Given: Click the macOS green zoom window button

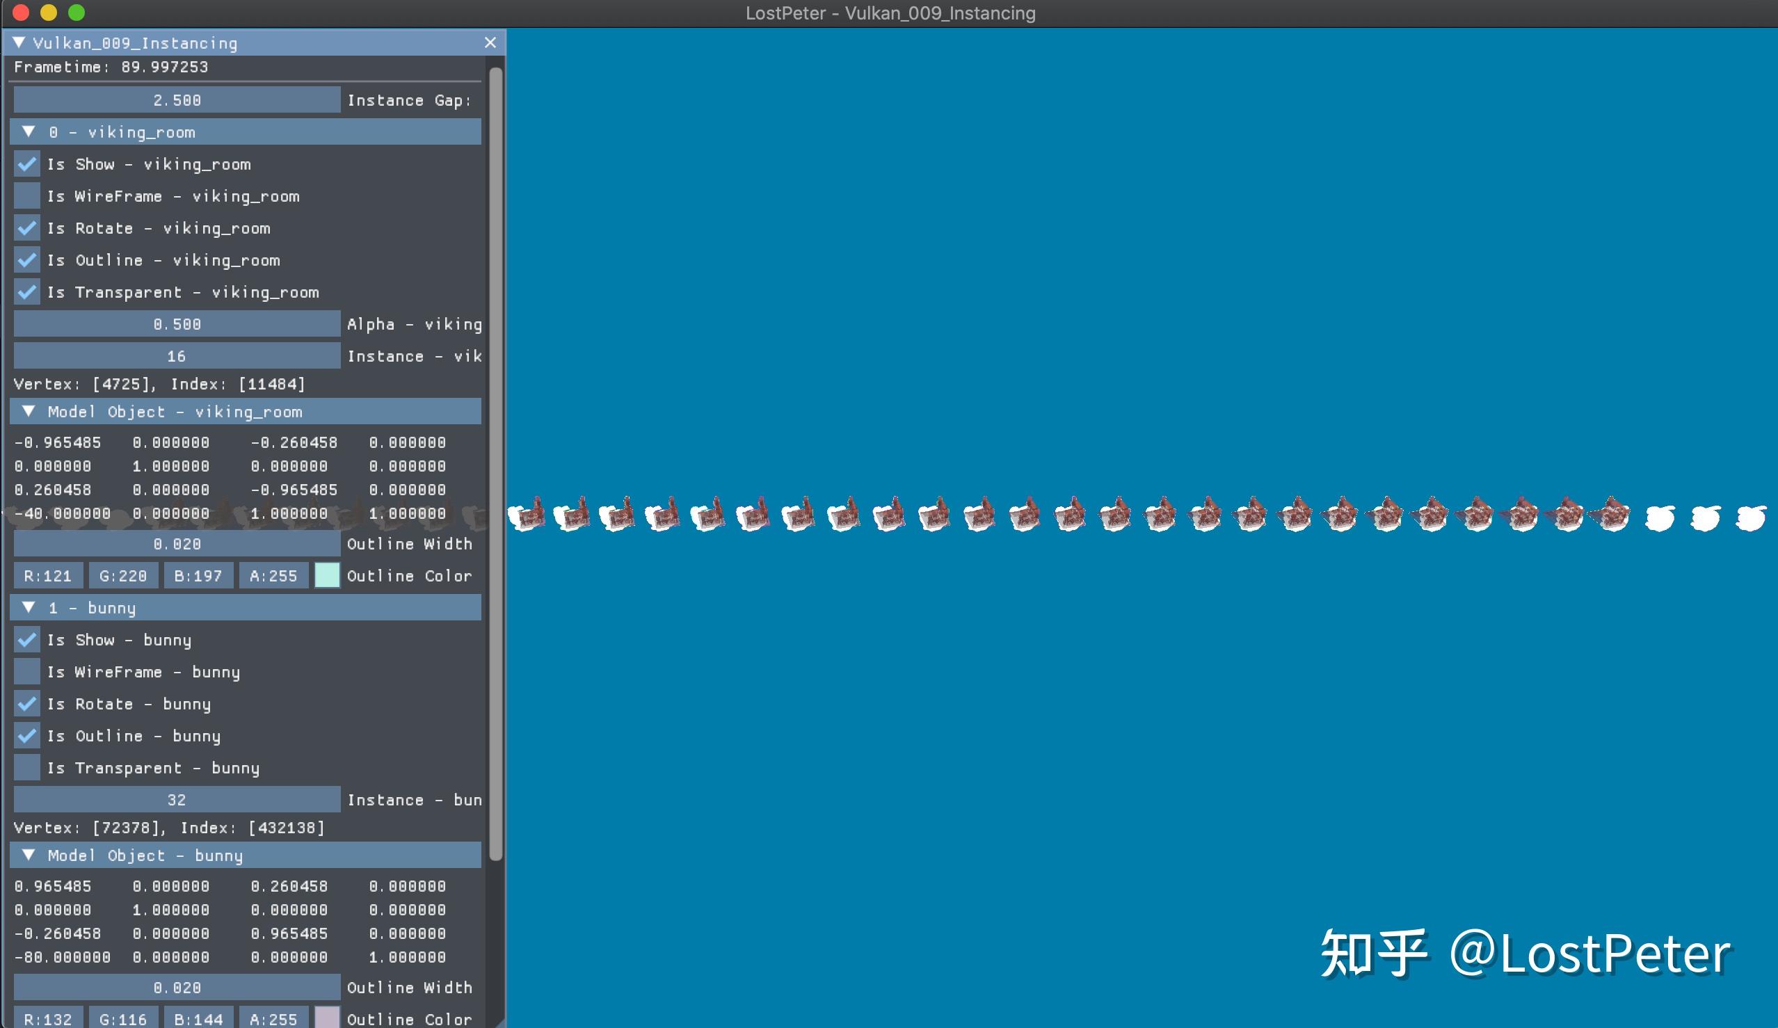Looking at the screenshot, I should (77, 13).
